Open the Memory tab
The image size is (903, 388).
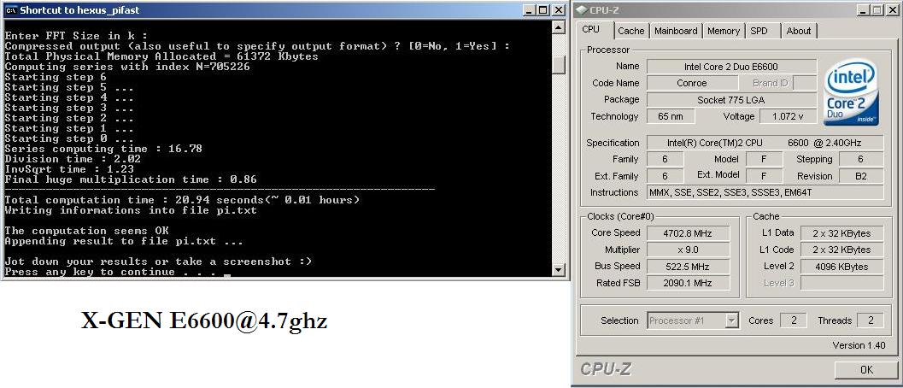coord(724,31)
